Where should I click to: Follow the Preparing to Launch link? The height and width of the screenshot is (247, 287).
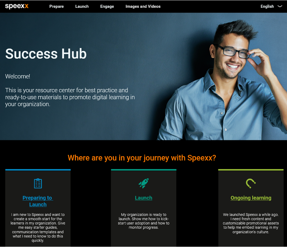click(38, 201)
